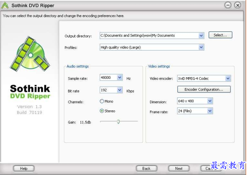The height and width of the screenshot is (175, 248).
Task: Go Back to previous step
Action: click(x=146, y=169)
